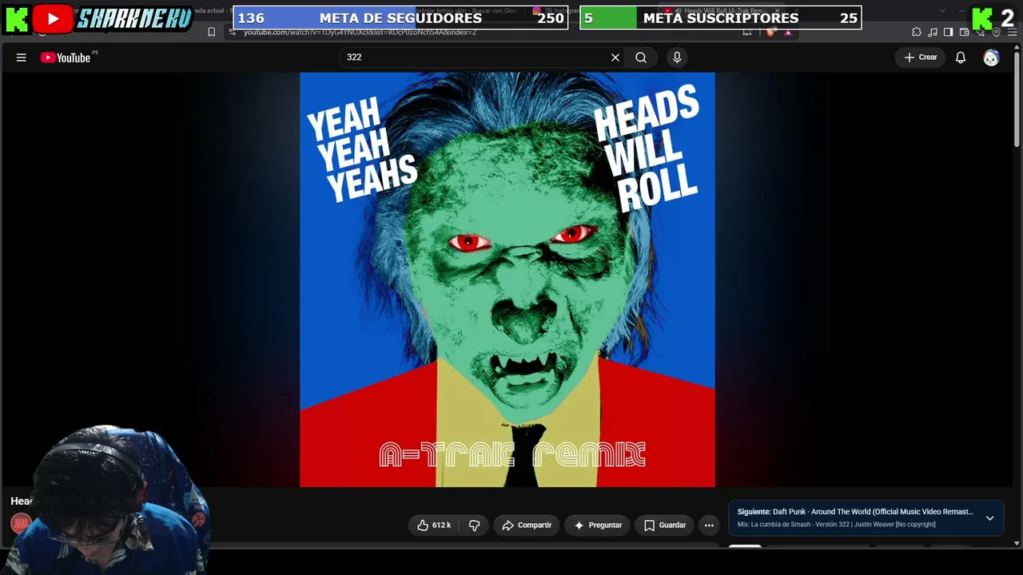Open the browser wallet icon
The width and height of the screenshot is (1023, 575).
[965, 32]
